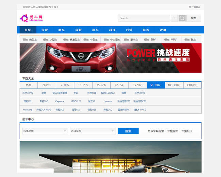
Task: Open the 捷豹F-PACE model link
Action: click(140, 110)
